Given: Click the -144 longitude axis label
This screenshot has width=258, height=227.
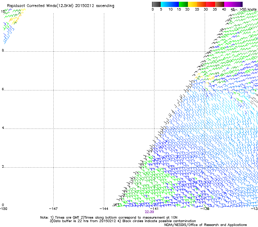Looking at the screenshot, I should pos(104,209).
